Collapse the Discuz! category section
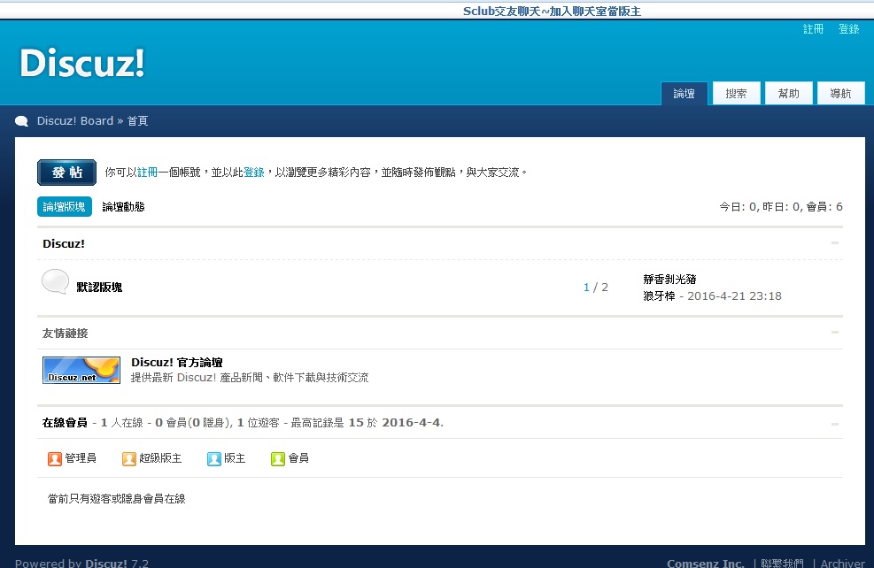Screen dimensions: 874x568 coord(835,242)
